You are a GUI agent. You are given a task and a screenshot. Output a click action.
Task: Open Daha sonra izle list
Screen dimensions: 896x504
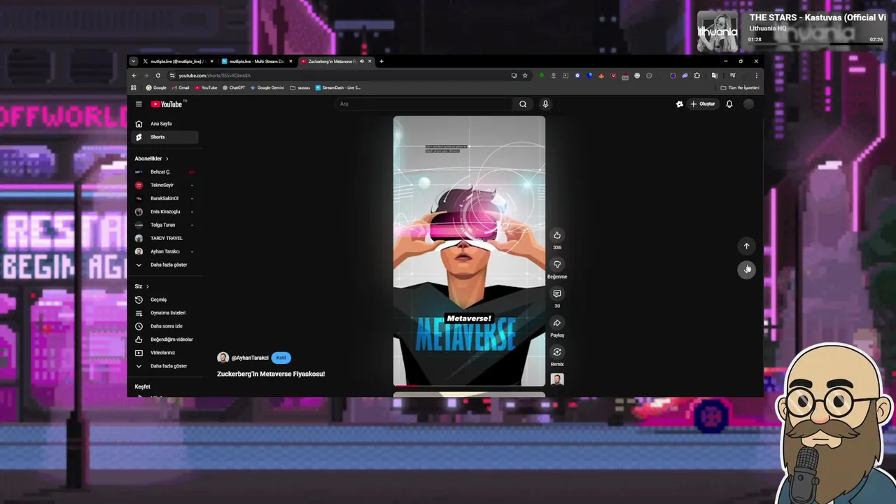(x=165, y=326)
